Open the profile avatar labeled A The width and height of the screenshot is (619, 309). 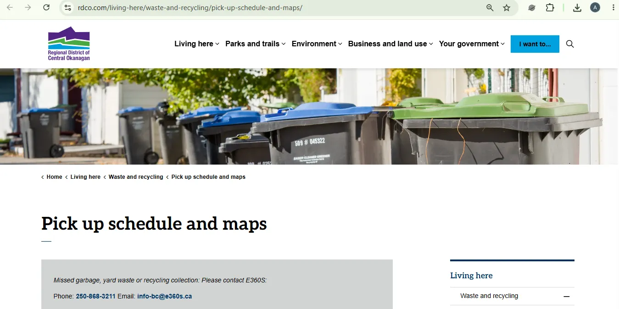595,8
